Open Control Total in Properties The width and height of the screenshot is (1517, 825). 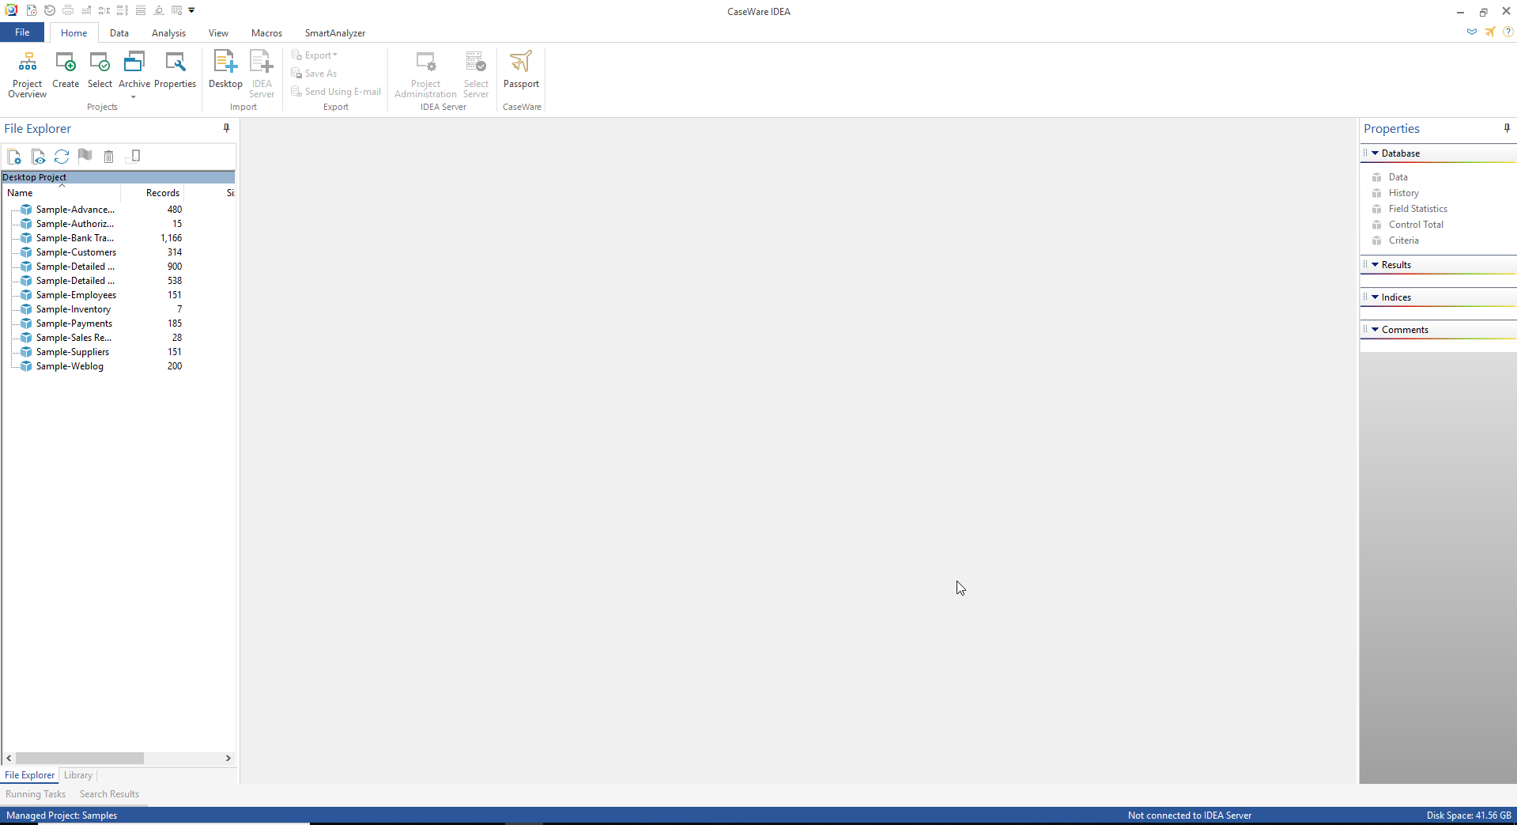(x=1416, y=225)
